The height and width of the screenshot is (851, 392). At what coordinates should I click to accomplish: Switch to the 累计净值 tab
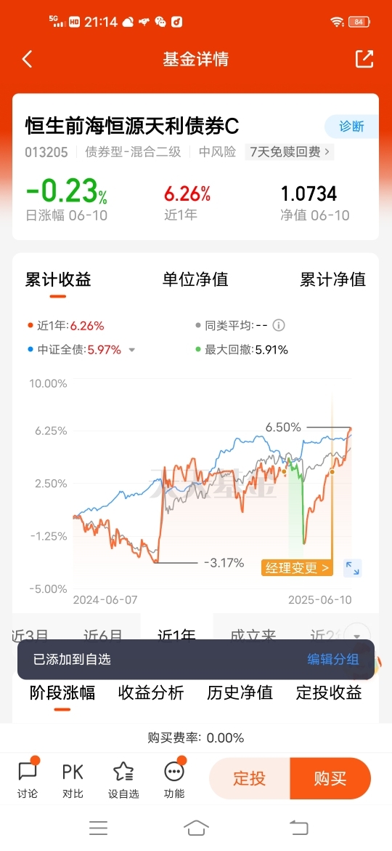point(333,279)
